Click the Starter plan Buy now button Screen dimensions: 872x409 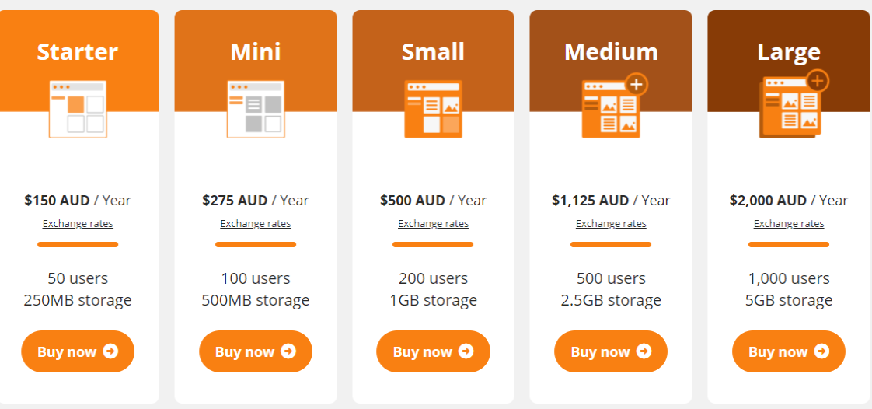click(x=78, y=351)
